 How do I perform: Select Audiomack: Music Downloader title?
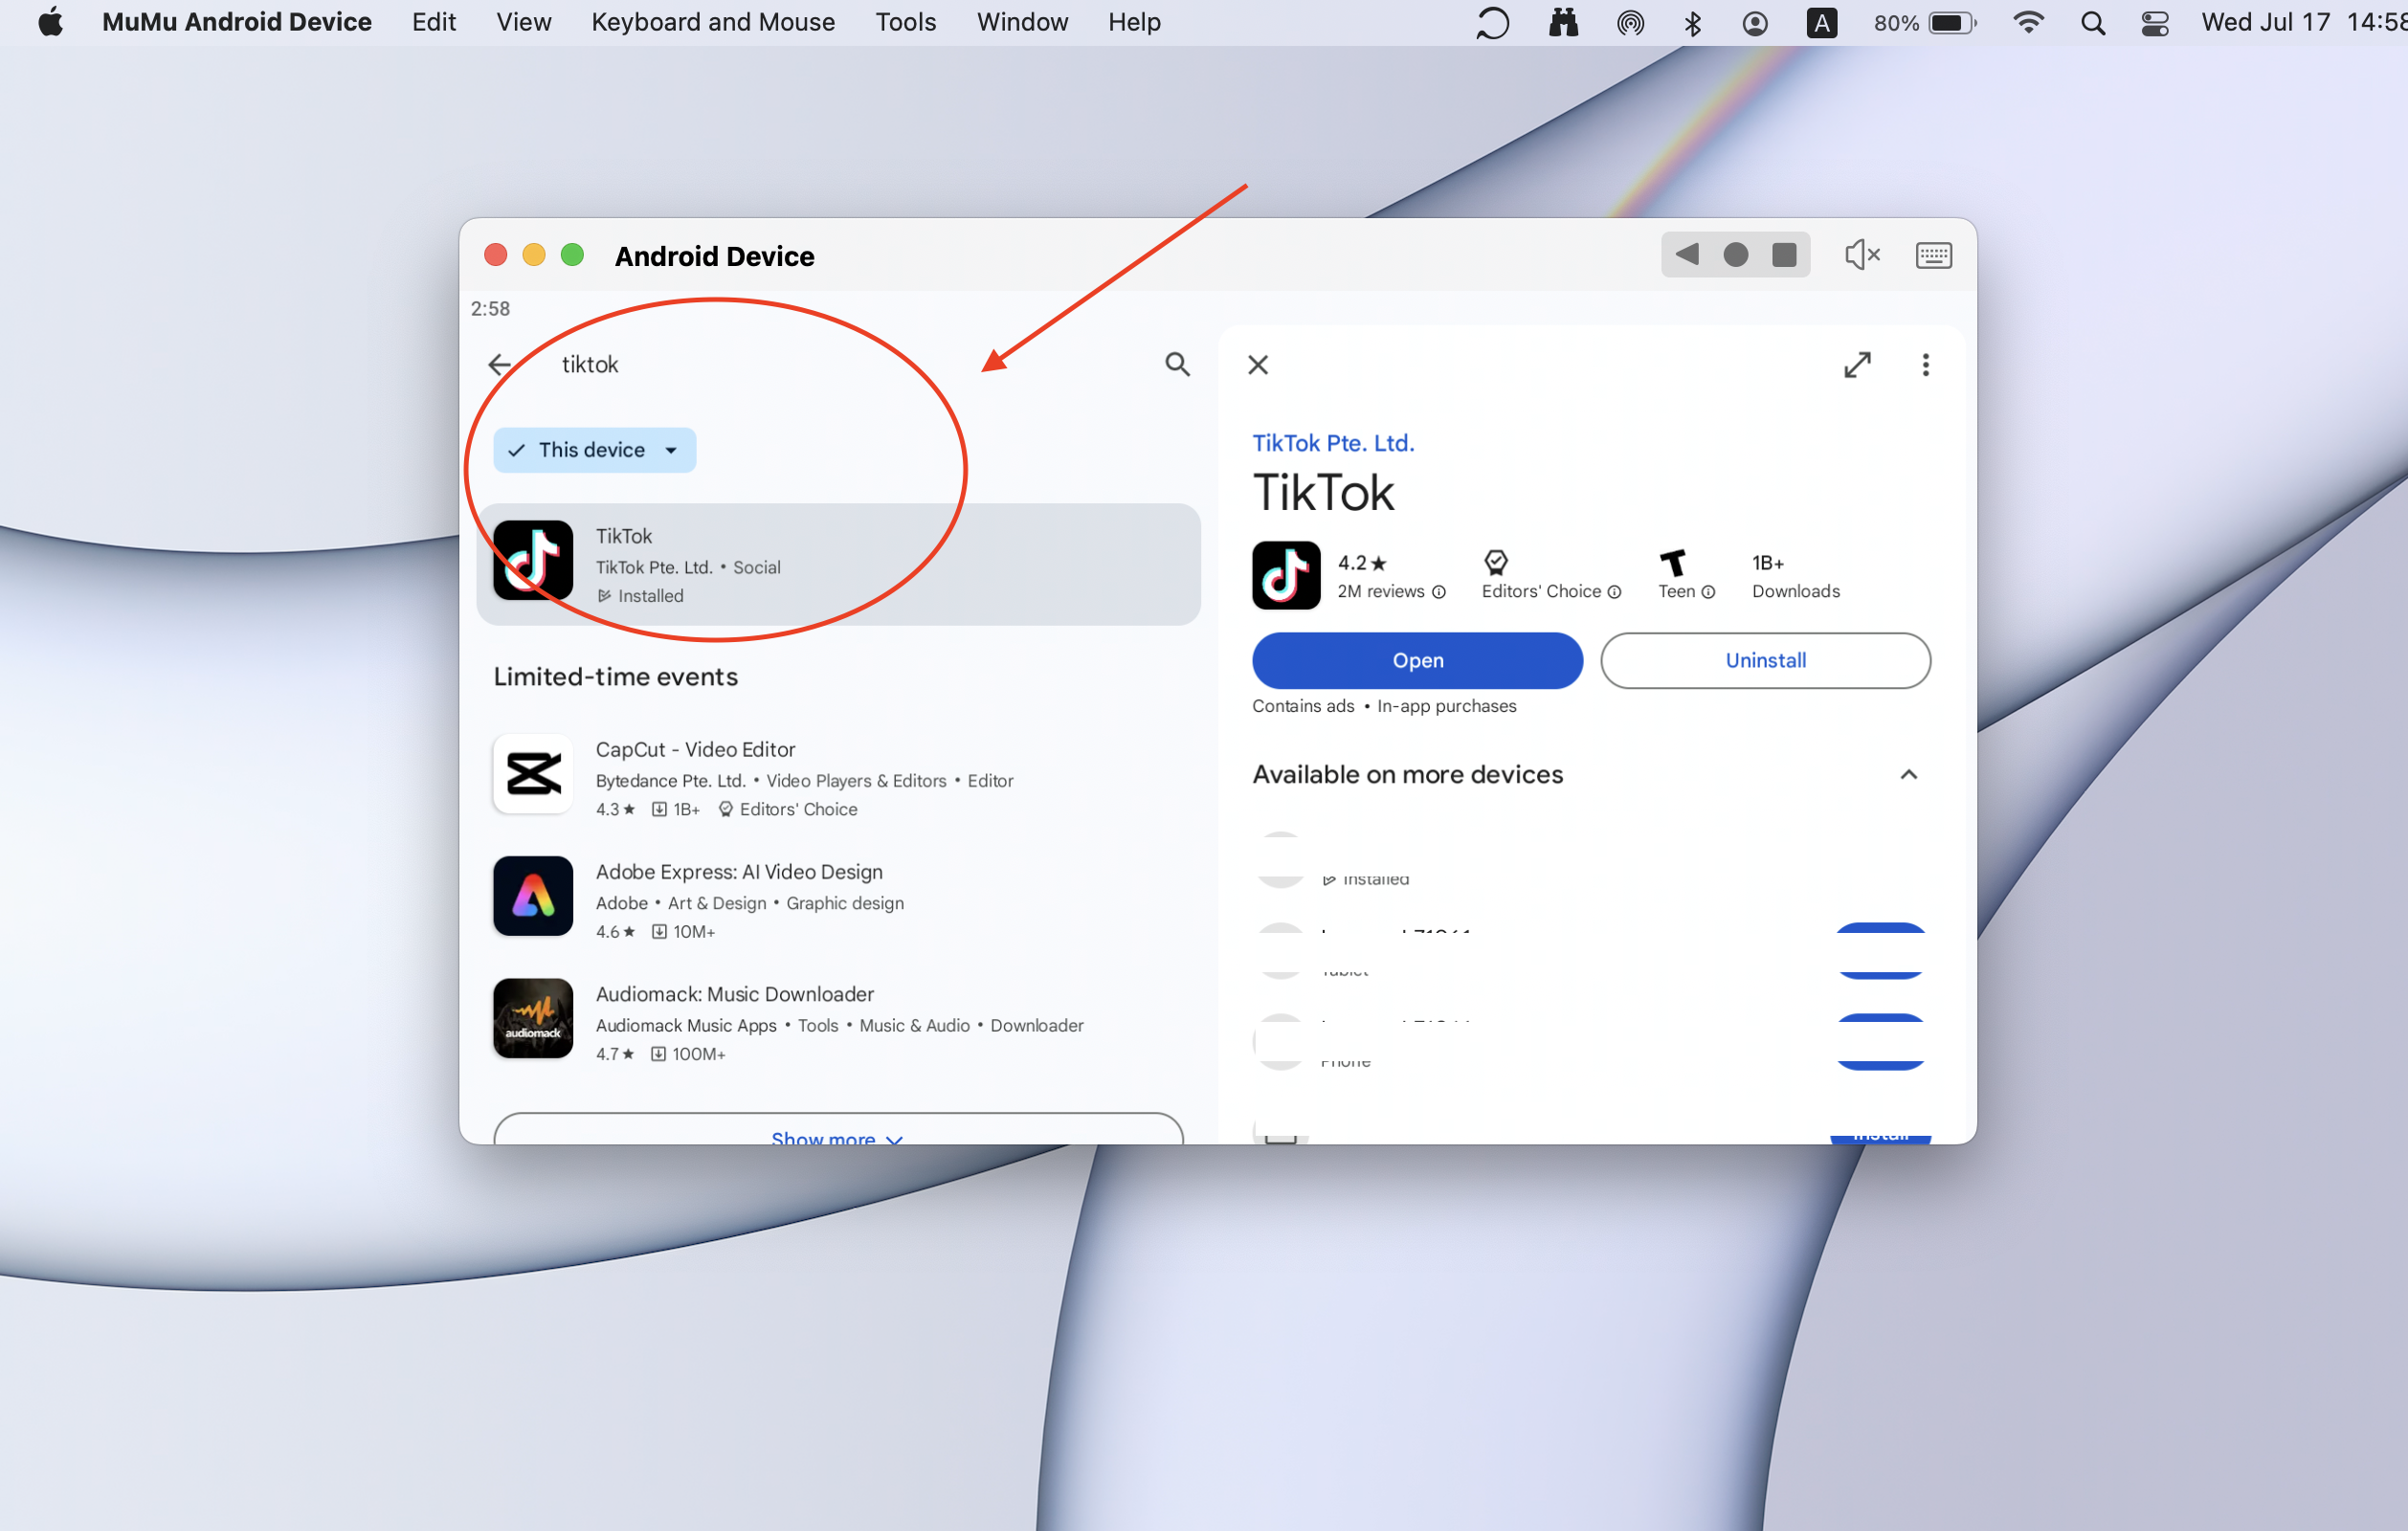734,994
